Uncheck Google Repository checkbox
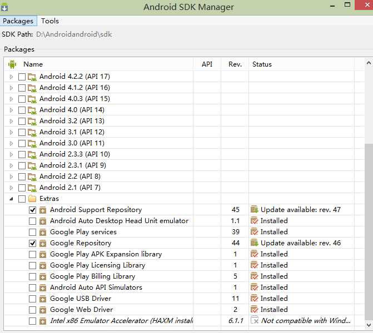The height and width of the screenshot is (333, 373). pyautogui.click(x=32, y=243)
